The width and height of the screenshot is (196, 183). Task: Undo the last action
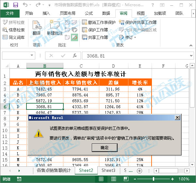tap(25, 5)
